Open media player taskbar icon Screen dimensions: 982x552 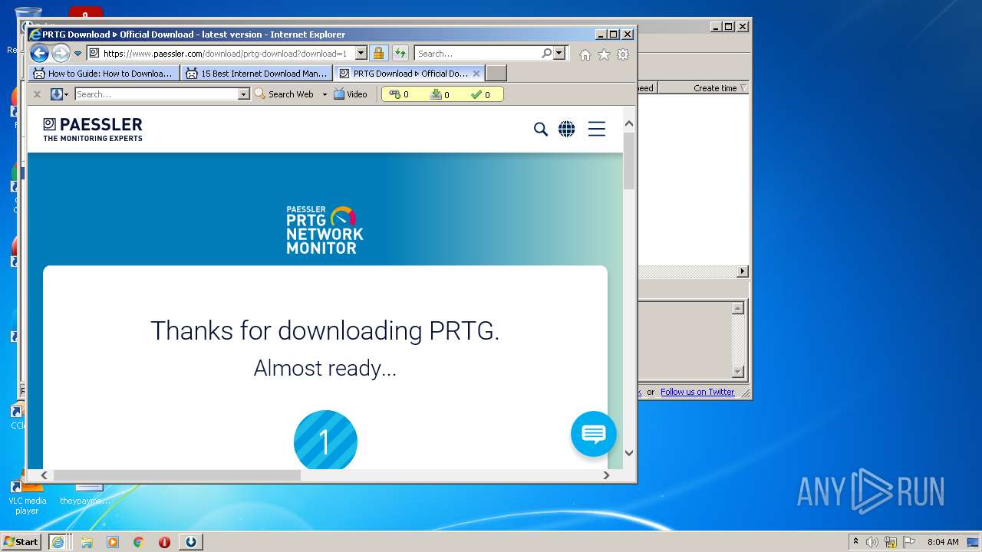click(x=113, y=542)
